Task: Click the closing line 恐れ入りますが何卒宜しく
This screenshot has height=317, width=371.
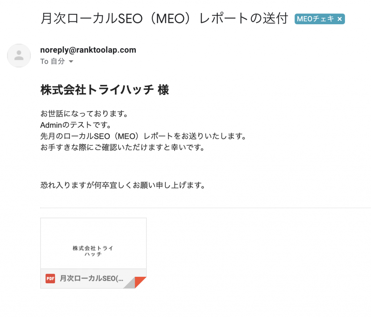Action: [x=123, y=185]
